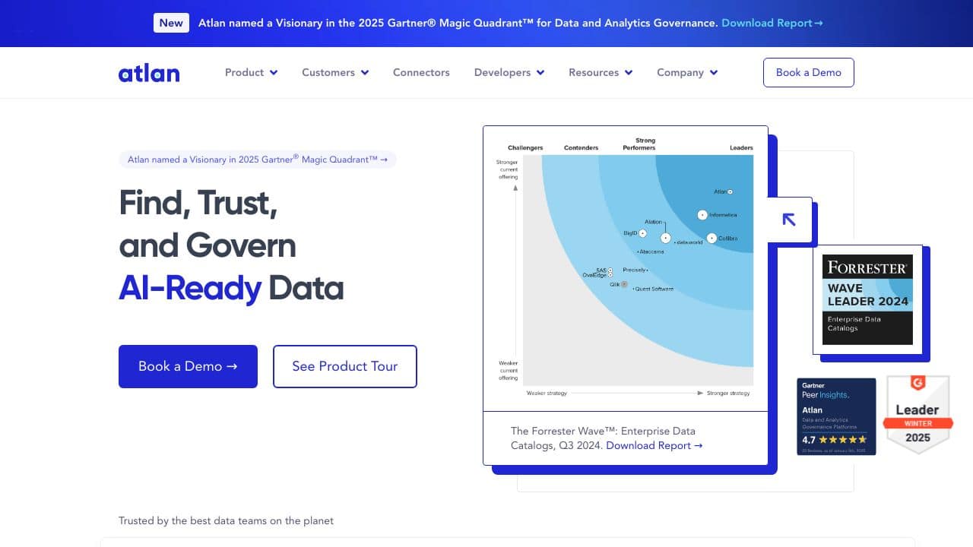Click the New tag in top banner
This screenshot has width=973, height=547.
tap(171, 23)
